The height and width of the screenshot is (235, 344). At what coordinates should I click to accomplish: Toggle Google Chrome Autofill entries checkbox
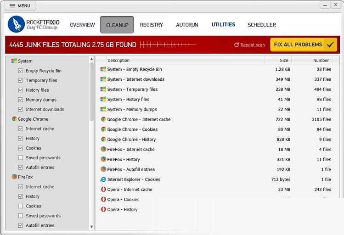21,167
